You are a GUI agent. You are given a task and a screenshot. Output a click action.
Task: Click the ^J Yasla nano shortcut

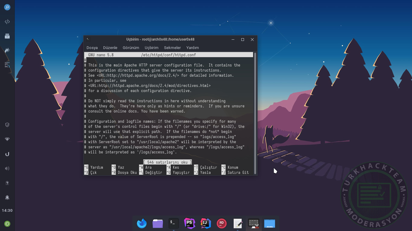[202, 173]
